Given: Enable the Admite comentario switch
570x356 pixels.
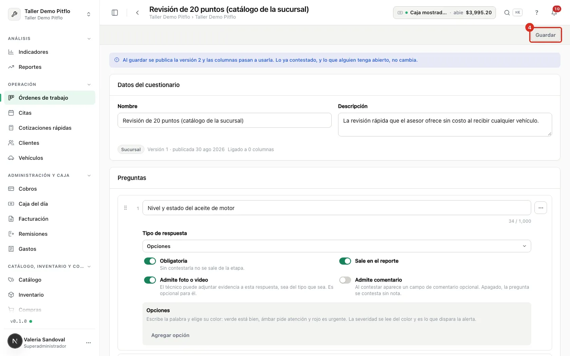Looking at the screenshot, I should [x=345, y=280].
